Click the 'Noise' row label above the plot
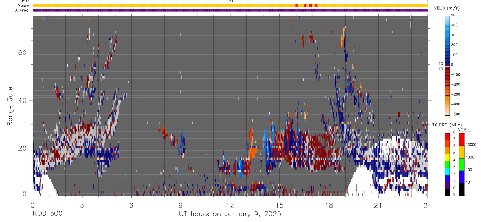The width and height of the screenshot is (481, 222). coord(23,5)
